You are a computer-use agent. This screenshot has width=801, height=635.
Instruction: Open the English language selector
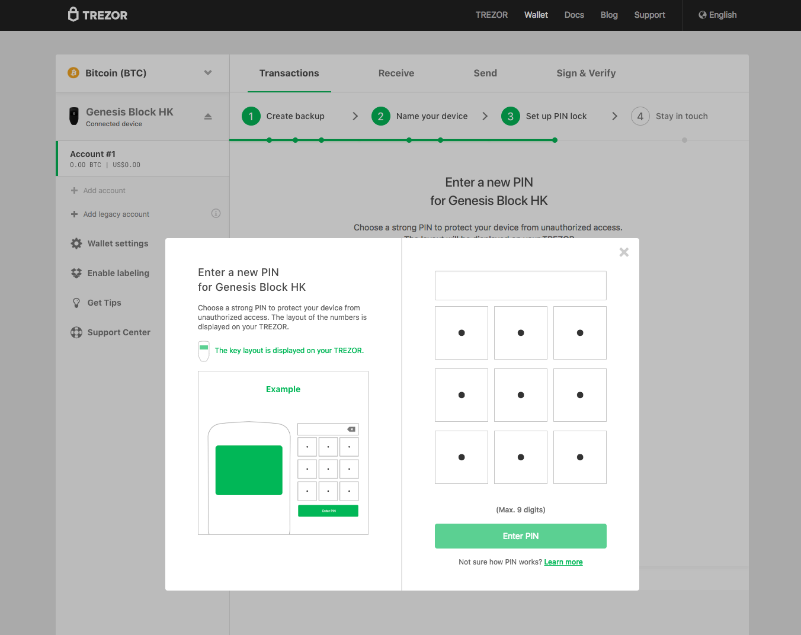[717, 15]
